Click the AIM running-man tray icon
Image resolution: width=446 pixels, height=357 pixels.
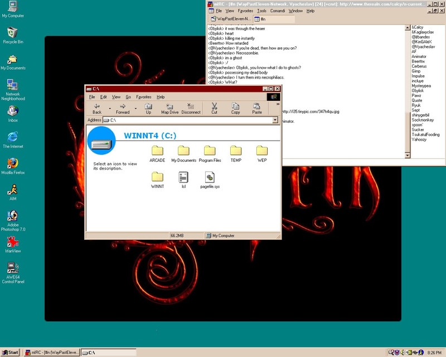pos(421,353)
